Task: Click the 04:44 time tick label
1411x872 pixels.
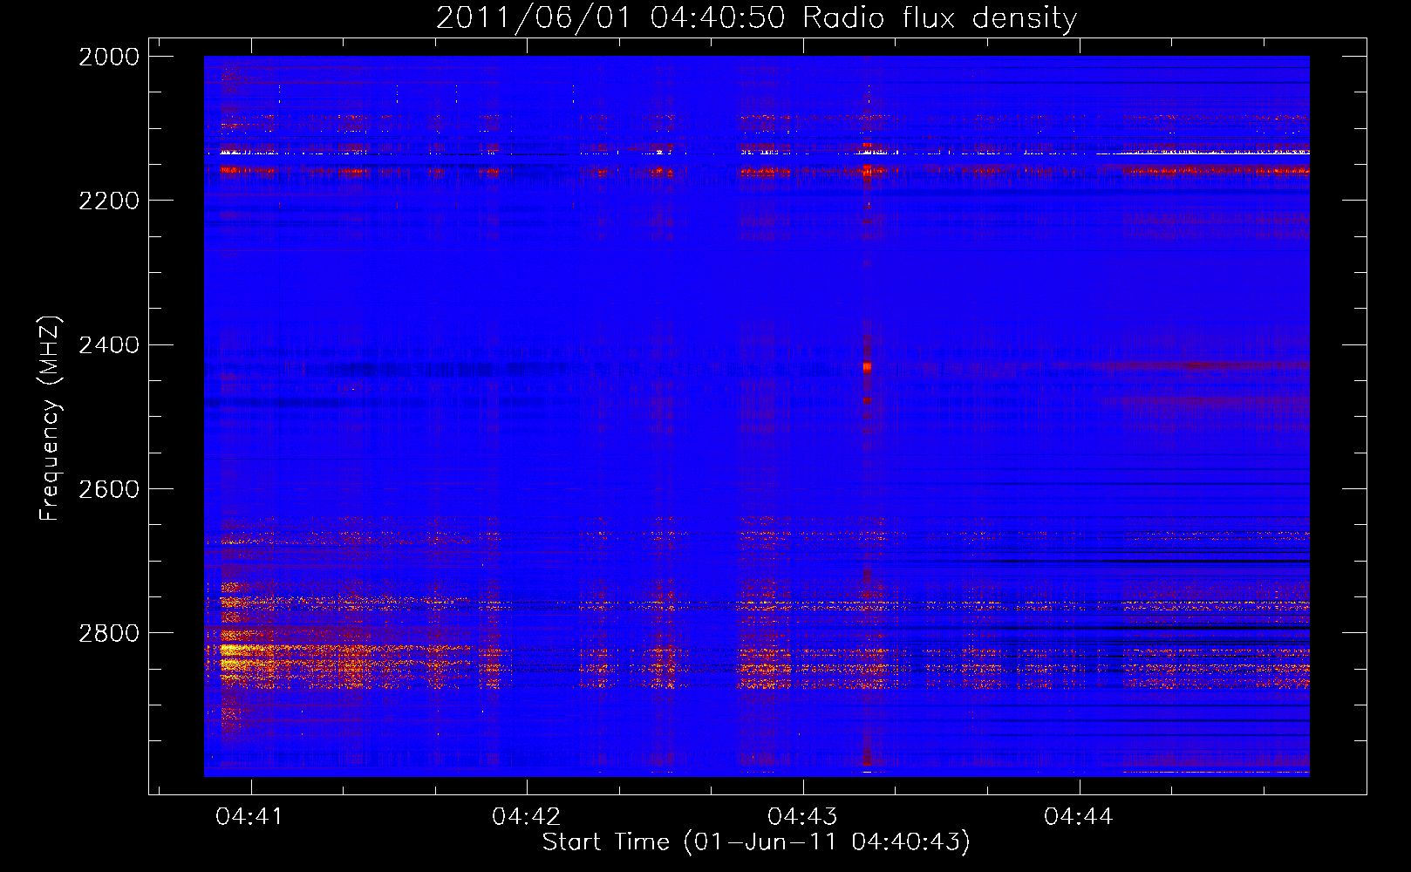Action: coord(1079,816)
